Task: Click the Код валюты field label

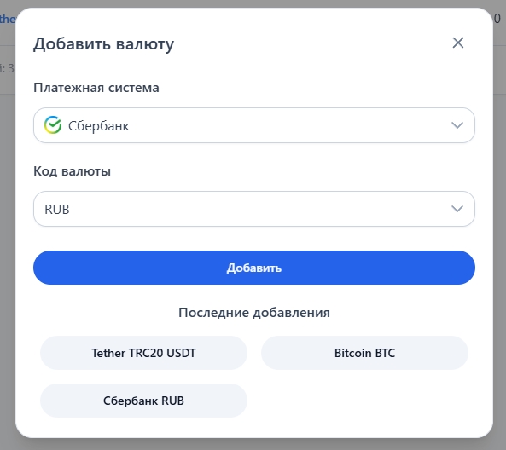Action: click(x=72, y=171)
